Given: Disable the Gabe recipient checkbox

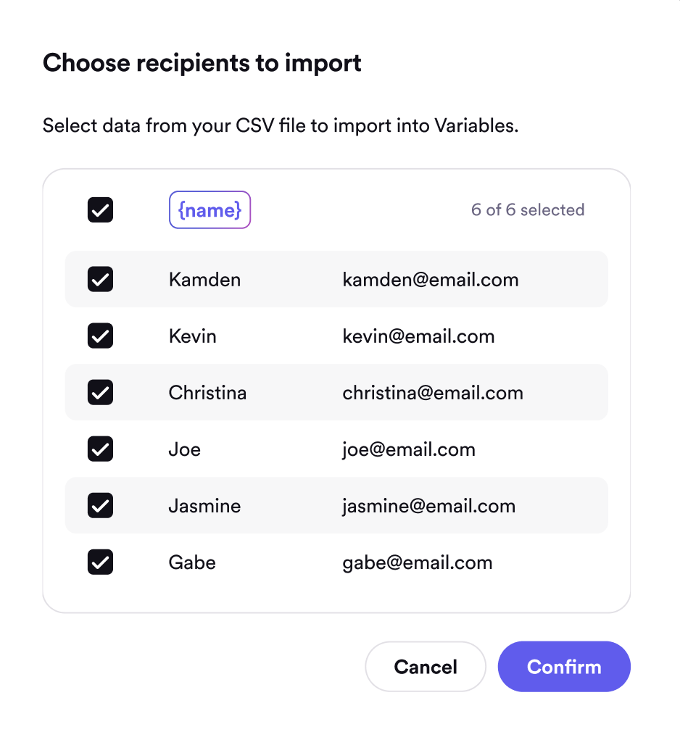Looking at the screenshot, I should (100, 562).
